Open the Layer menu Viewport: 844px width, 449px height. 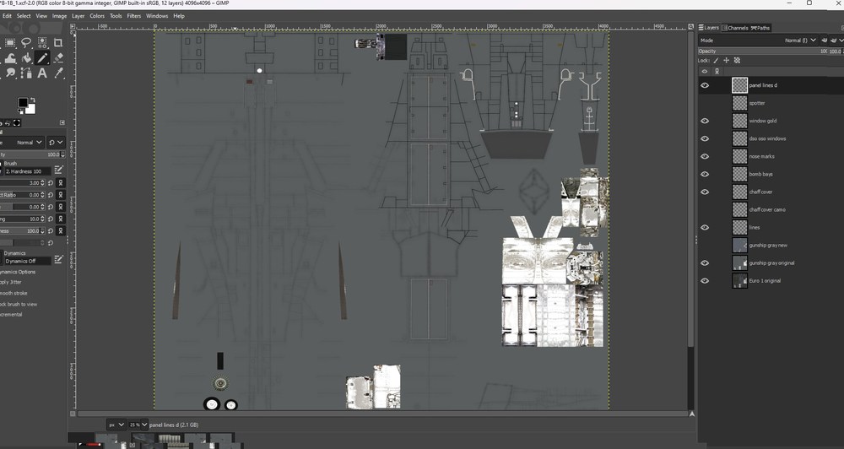coord(78,16)
